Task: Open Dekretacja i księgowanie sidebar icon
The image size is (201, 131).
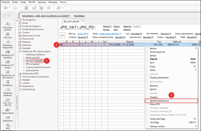Action: pyautogui.click(x=7, y=42)
